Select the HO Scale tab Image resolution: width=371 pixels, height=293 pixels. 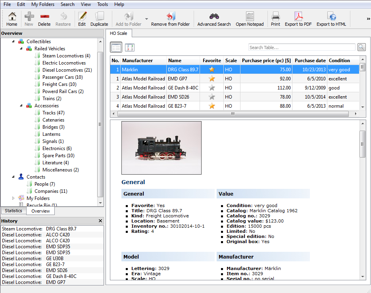tap(119, 33)
